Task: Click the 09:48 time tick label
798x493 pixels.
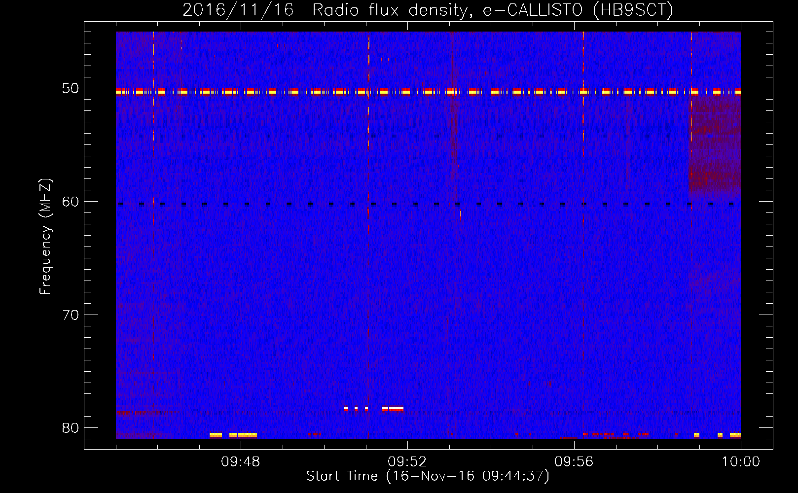Action: pyautogui.click(x=241, y=462)
